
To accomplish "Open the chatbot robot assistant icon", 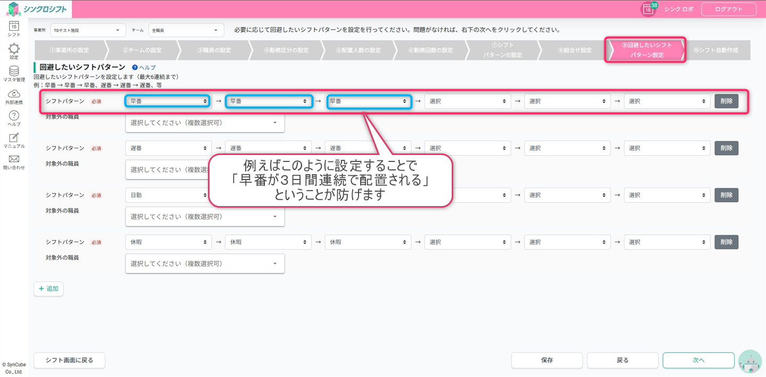I will pyautogui.click(x=750, y=361).
